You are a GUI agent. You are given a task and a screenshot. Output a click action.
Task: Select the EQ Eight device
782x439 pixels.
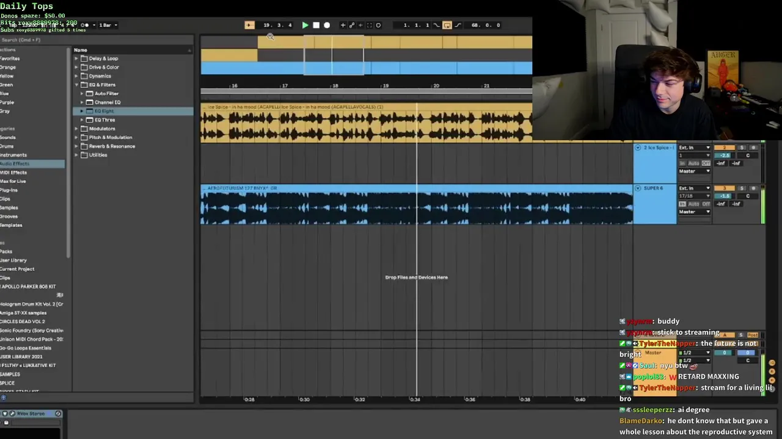[133, 111]
